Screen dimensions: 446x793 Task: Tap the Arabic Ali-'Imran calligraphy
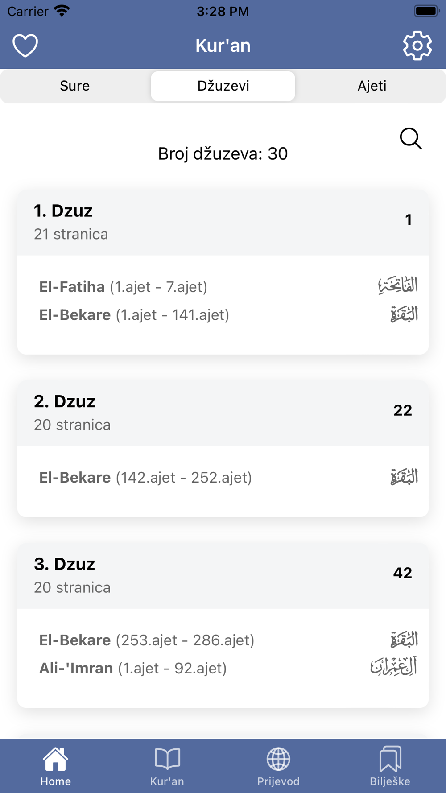pyautogui.click(x=394, y=667)
